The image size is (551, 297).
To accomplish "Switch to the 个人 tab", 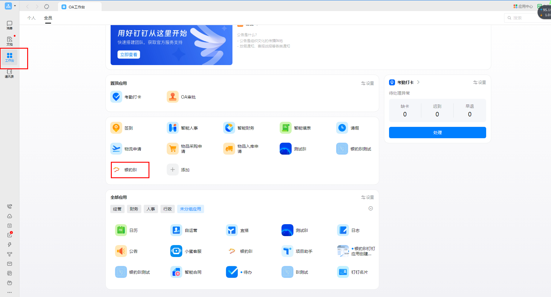I will tap(31, 18).
